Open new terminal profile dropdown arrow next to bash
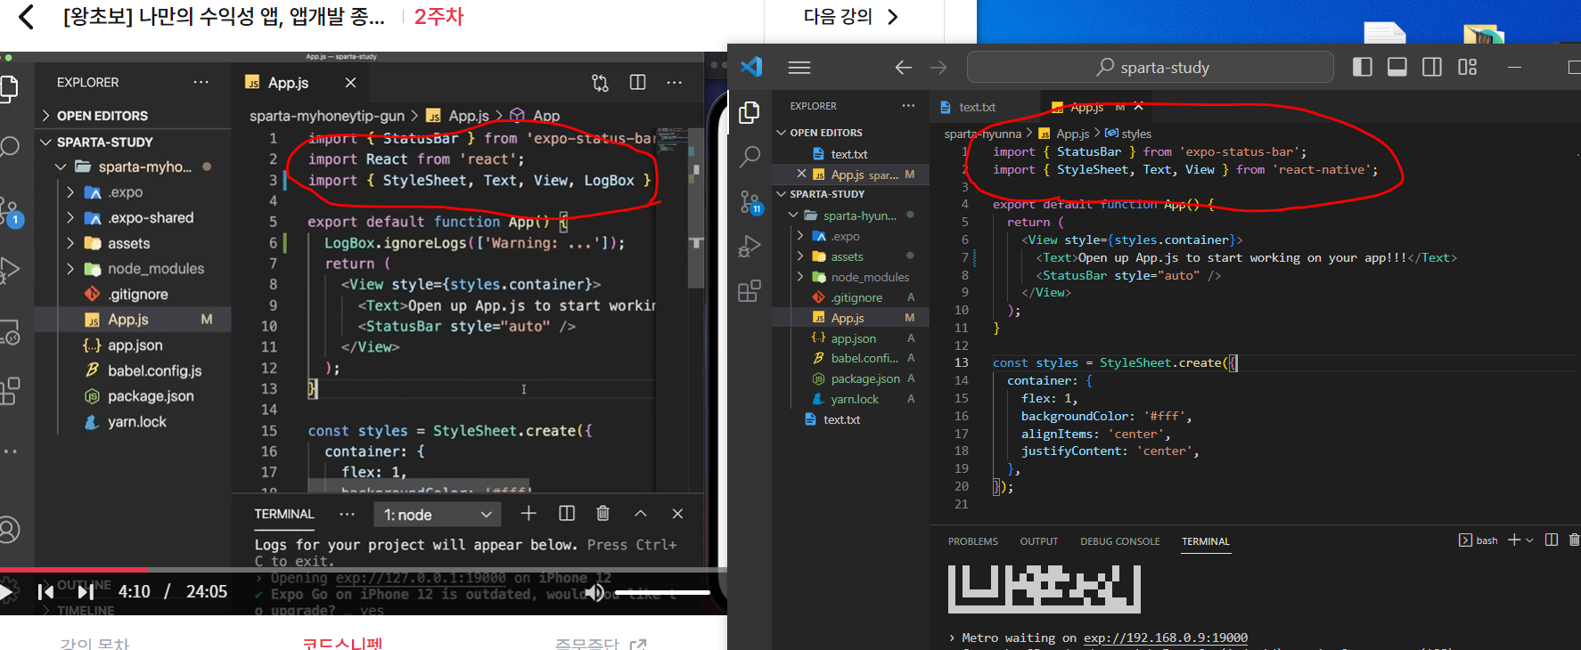This screenshot has width=1581, height=650. pos(1529,540)
